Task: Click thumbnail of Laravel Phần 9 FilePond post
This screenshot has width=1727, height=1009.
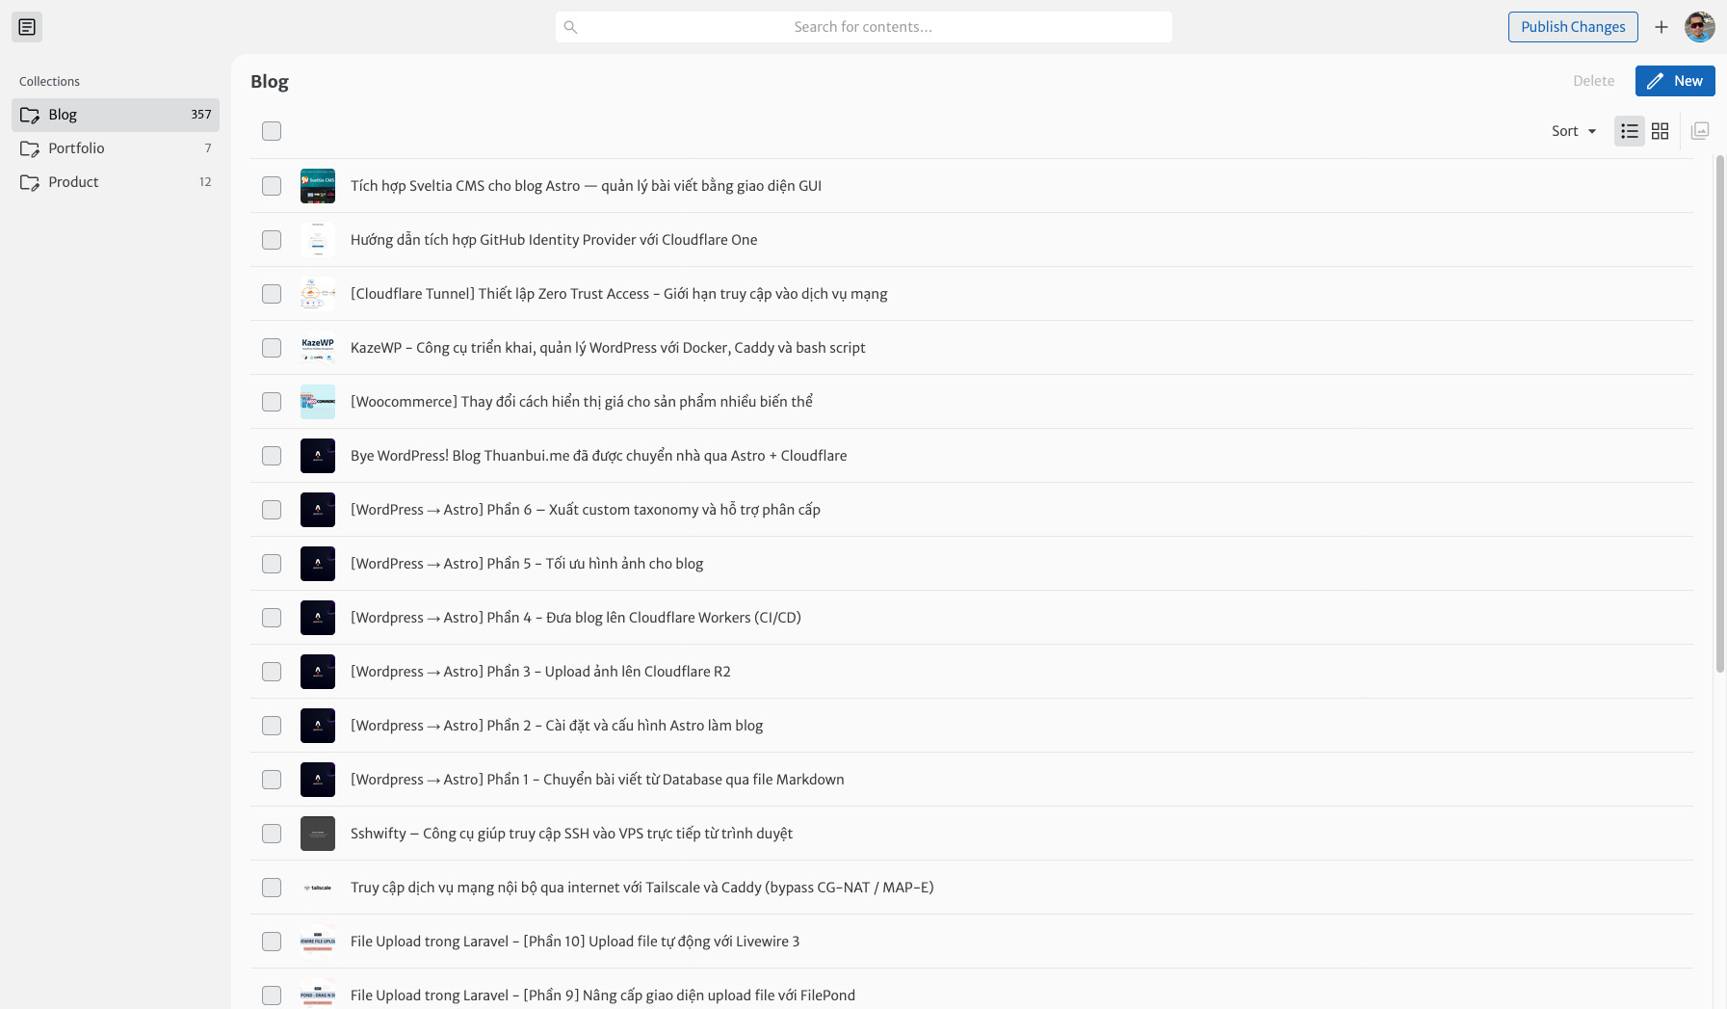Action: pos(318,996)
